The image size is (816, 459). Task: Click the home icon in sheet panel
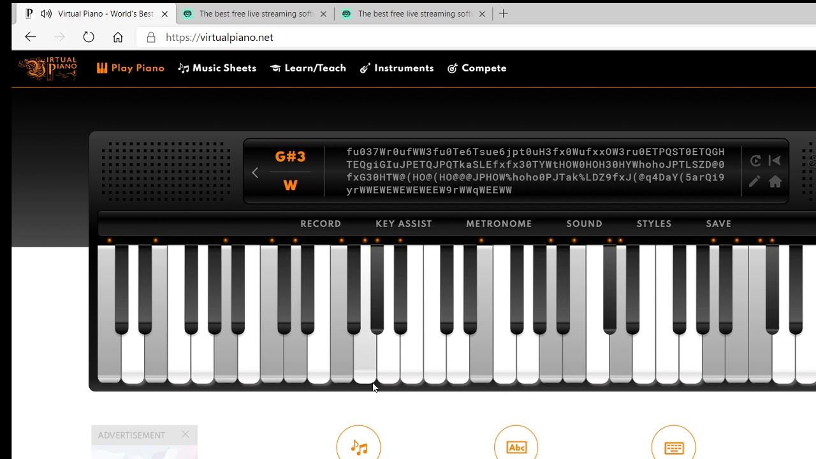pos(775,182)
